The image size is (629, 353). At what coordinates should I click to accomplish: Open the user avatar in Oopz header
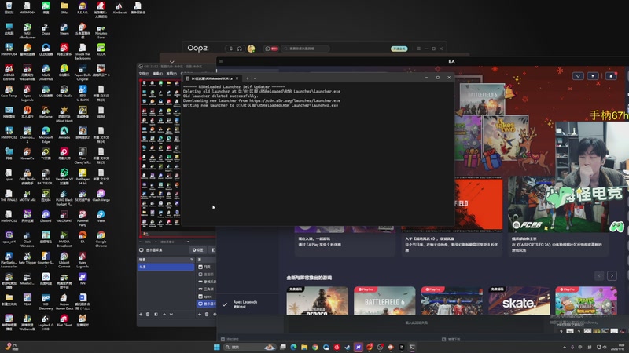[x=251, y=49]
